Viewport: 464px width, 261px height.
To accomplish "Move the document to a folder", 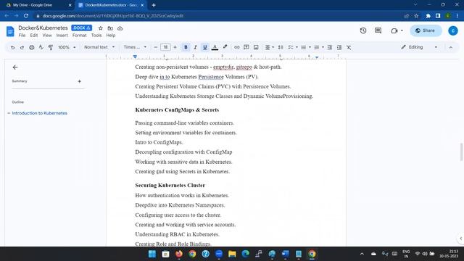I will (x=110, y=28).
